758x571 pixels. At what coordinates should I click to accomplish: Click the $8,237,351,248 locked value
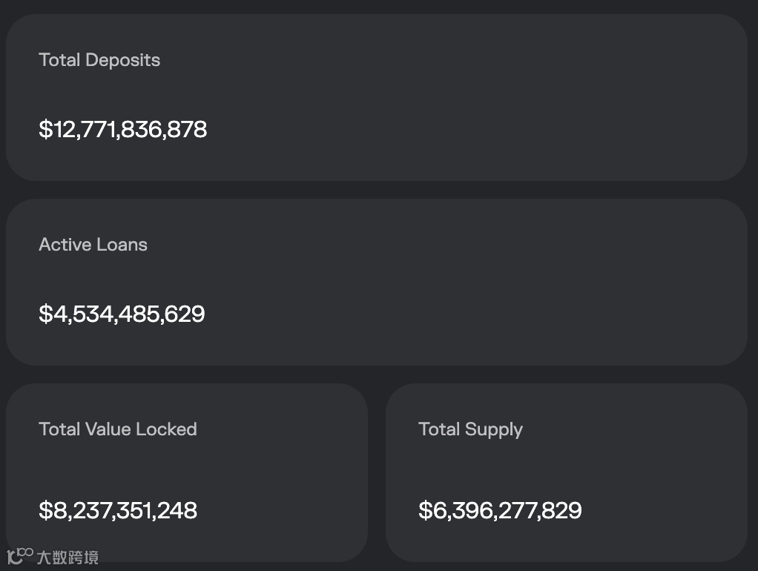coord(118,510)
